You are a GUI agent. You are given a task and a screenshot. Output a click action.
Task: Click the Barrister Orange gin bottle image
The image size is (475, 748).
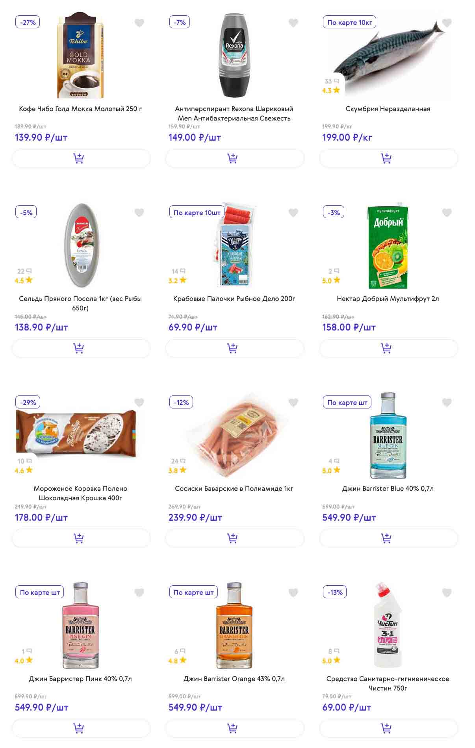pos(234,625)
